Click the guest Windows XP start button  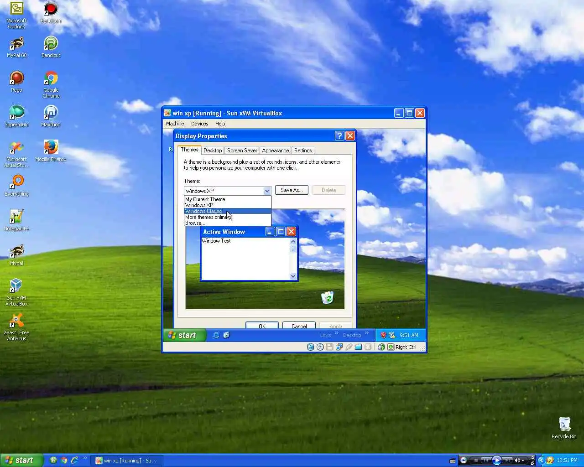(x=184, y=335)
